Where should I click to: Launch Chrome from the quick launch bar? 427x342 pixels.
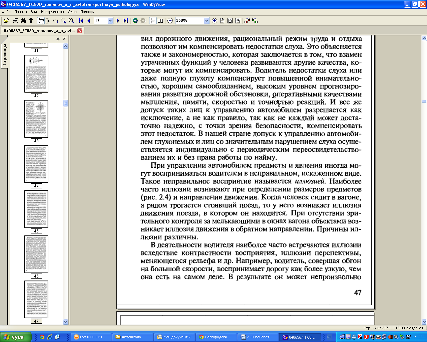pyautogui.click(x=42, y=337)
